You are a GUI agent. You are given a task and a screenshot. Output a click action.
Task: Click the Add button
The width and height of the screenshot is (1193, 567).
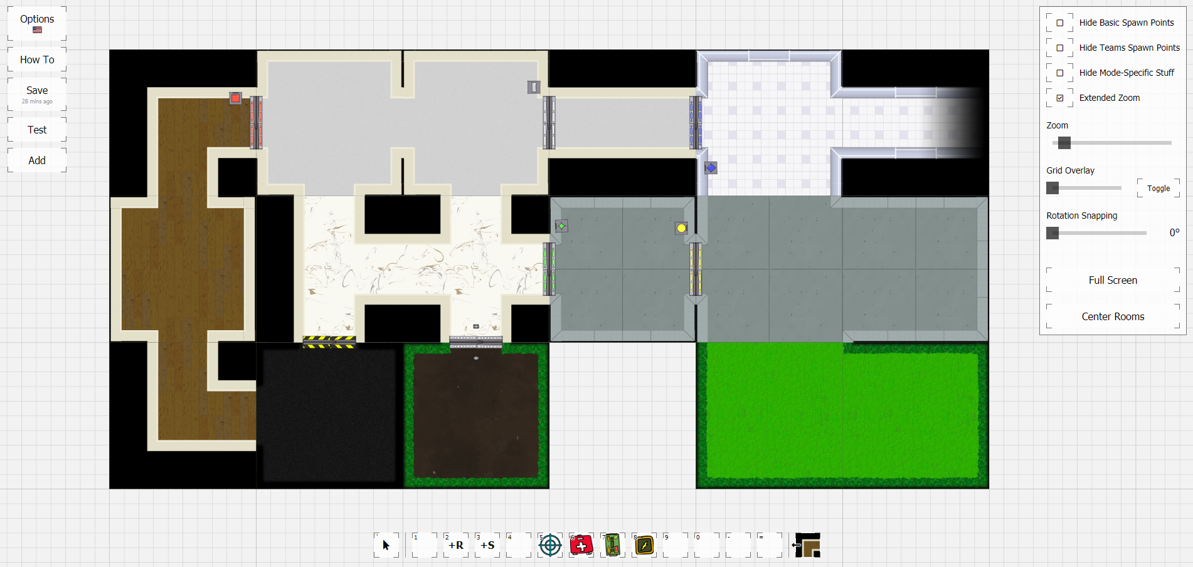coord(37,160)
